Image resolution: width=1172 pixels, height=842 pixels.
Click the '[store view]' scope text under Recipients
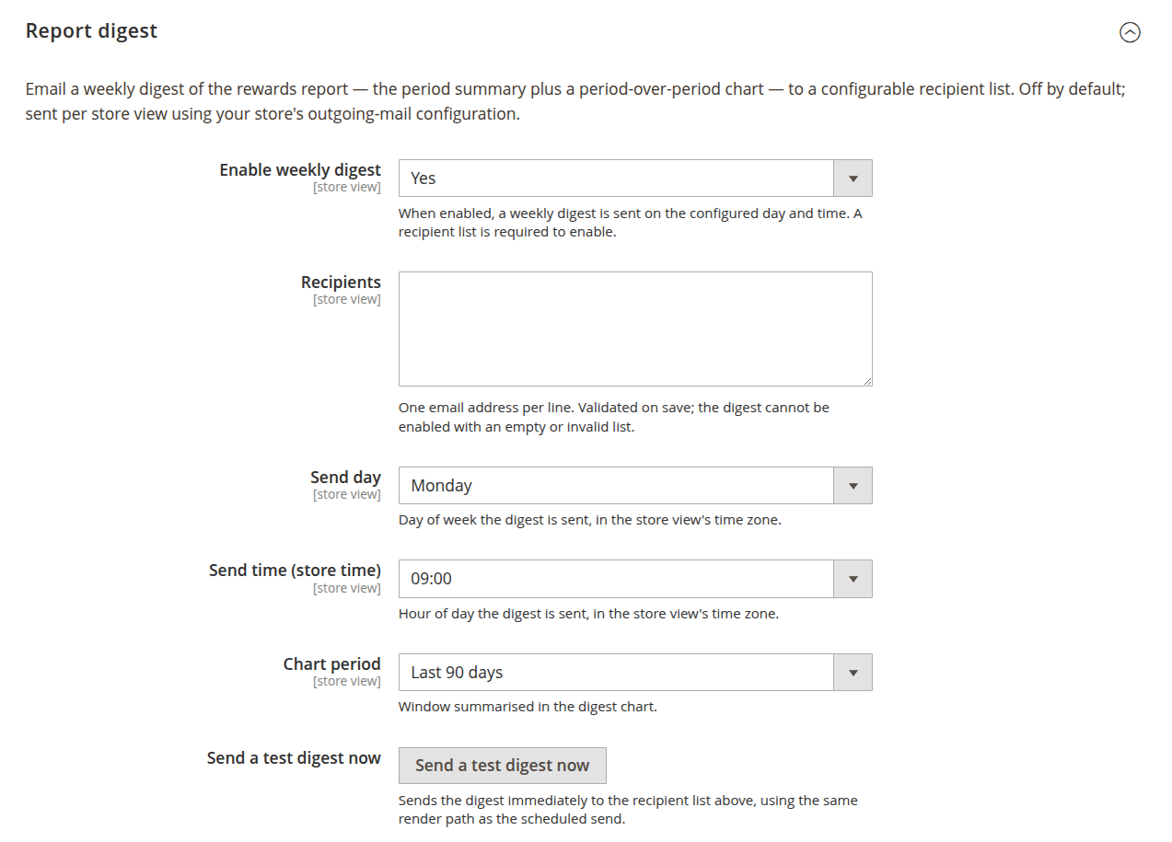point(347,300)
